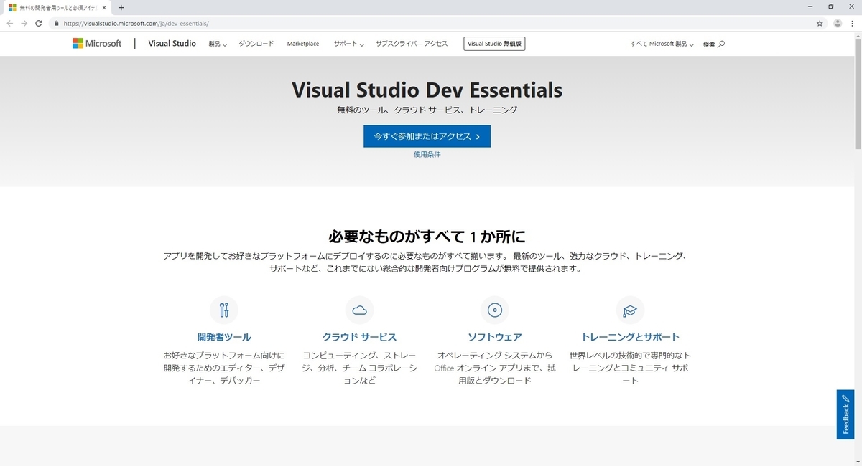Reload the page
Image resolution: width=862 pixels, height=466 pixels.
(x=39, y=23)
